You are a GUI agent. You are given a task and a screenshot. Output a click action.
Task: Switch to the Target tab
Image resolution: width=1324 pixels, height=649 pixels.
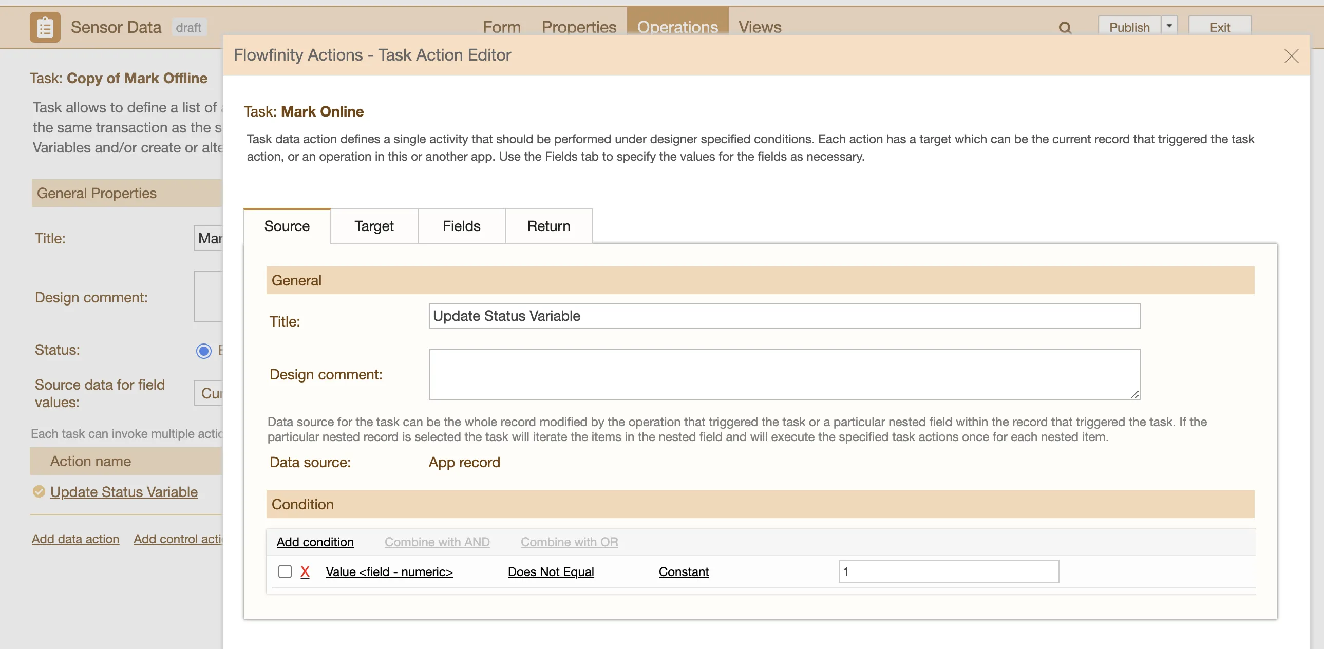click(x=374, y=226)
